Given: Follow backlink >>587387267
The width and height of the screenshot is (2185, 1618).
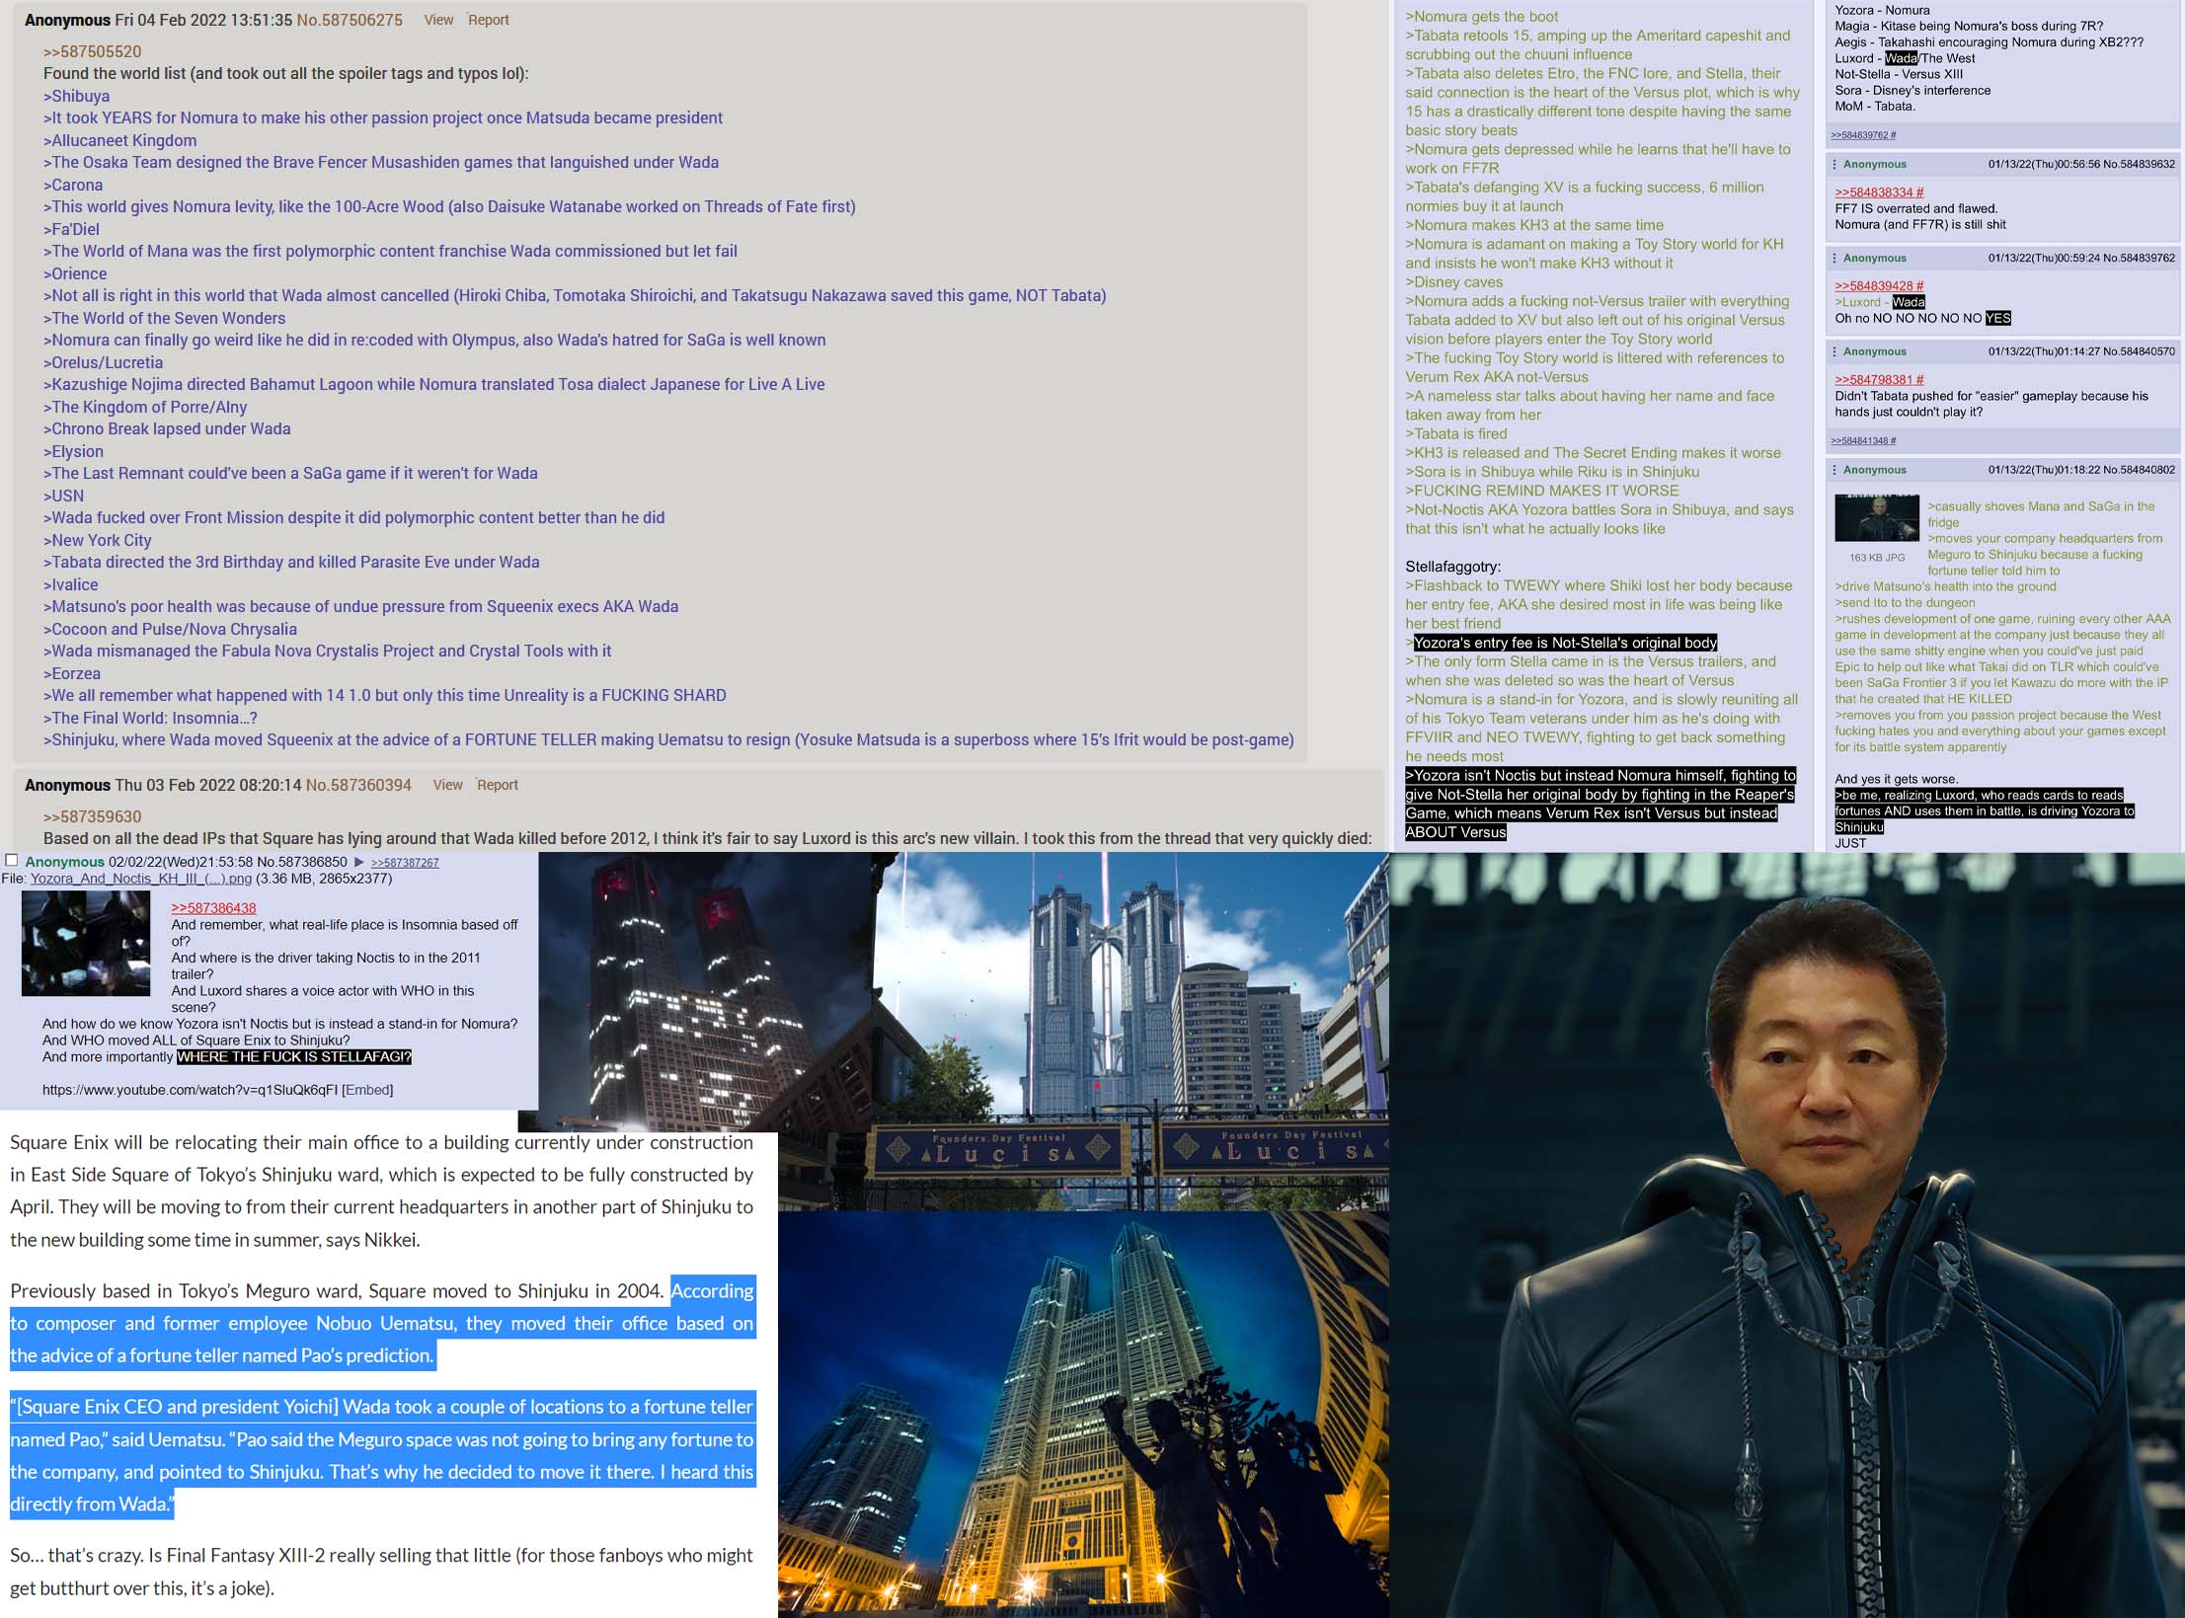Looking at the screenshot, I should click(x=405, y=863).
